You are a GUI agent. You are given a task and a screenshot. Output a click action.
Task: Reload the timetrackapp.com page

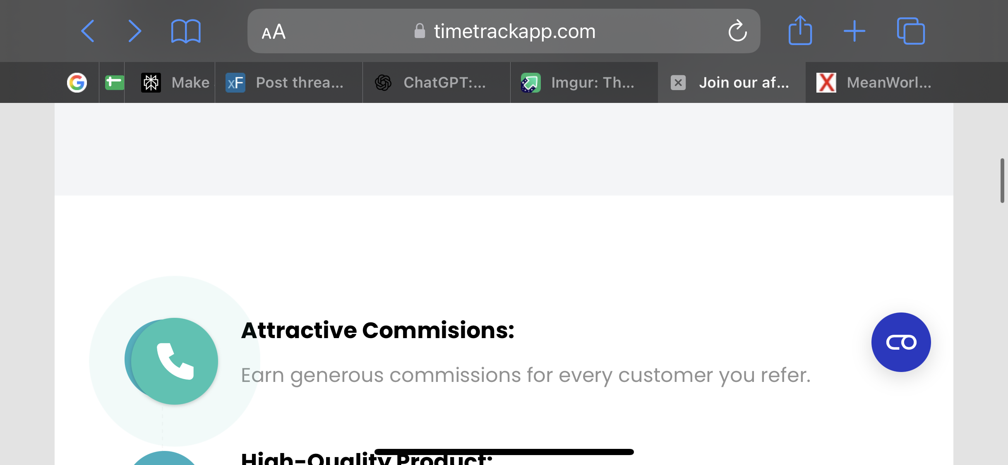[x=737, y=31]
